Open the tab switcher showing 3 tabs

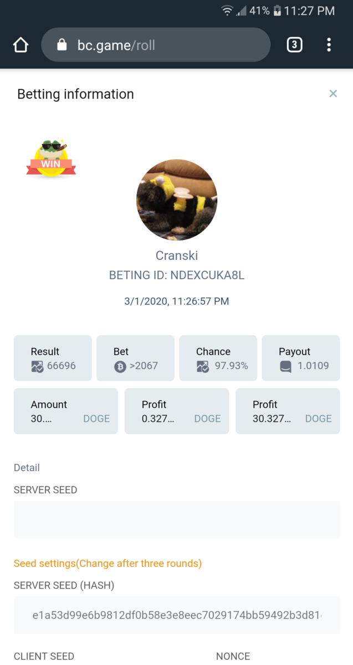tap(294, 45)
